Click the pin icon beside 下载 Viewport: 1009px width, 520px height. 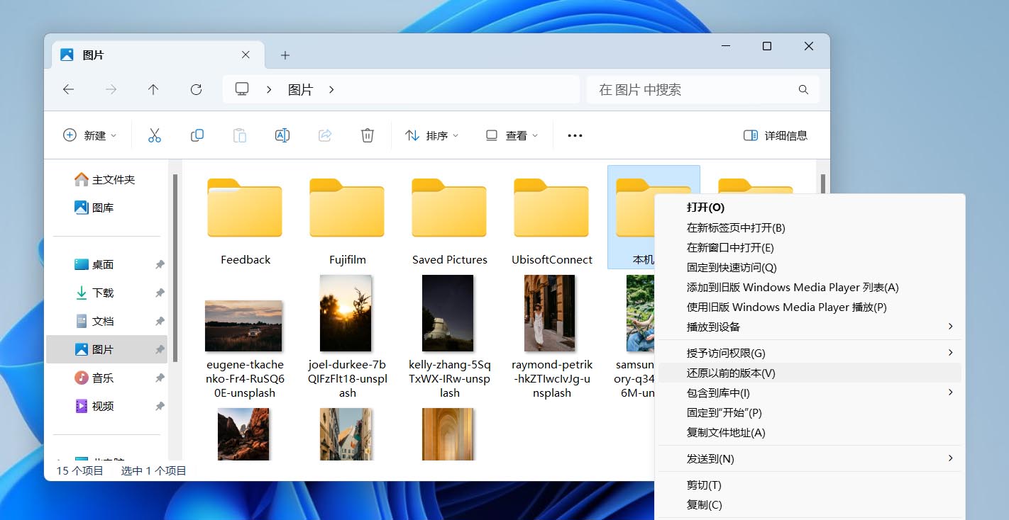point(160,293)
